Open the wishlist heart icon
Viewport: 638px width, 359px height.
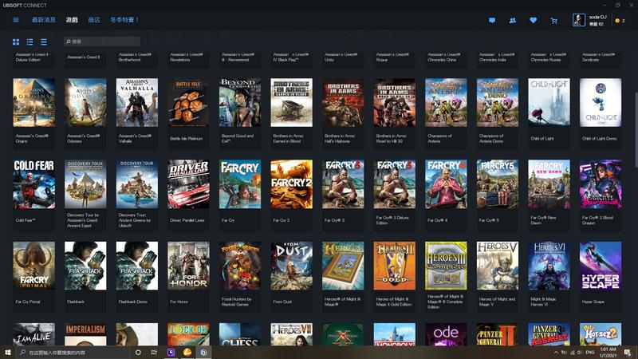pyautogui.click(x=533, y=20)
